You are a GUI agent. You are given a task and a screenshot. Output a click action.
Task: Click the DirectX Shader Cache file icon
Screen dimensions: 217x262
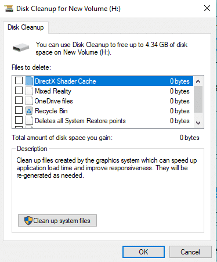(x=29, y=81)
